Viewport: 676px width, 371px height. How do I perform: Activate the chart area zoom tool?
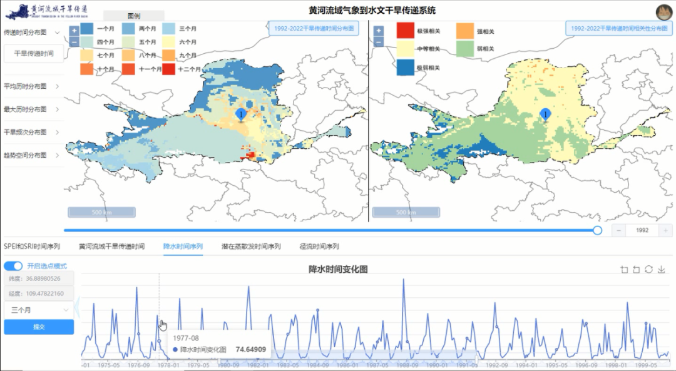[x=624, y=270]
